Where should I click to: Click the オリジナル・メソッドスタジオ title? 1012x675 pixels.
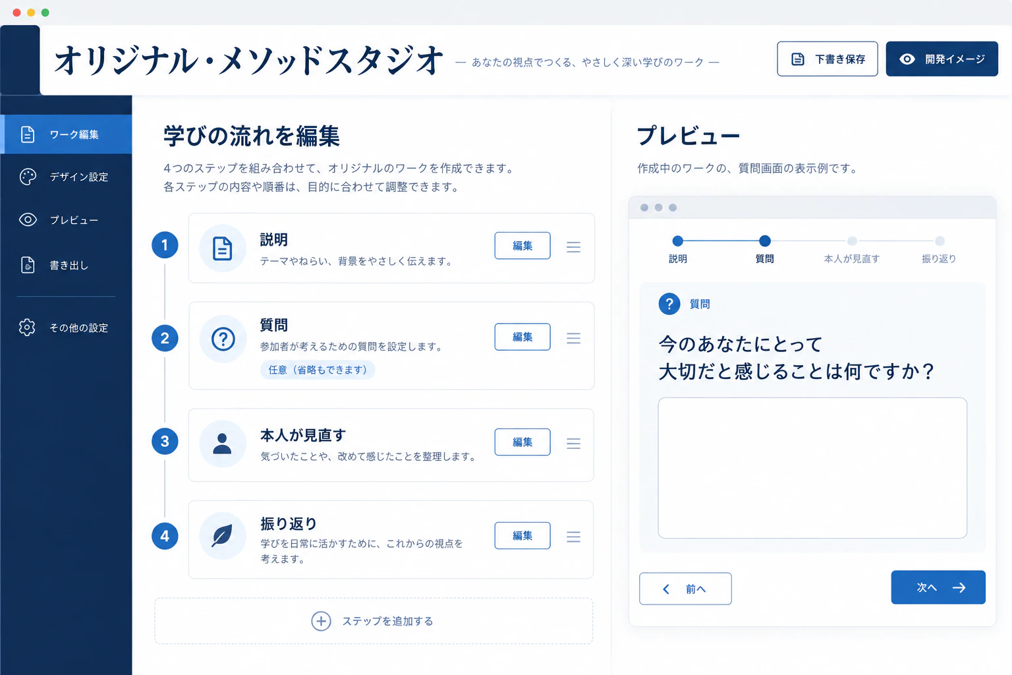coord(249,61)
